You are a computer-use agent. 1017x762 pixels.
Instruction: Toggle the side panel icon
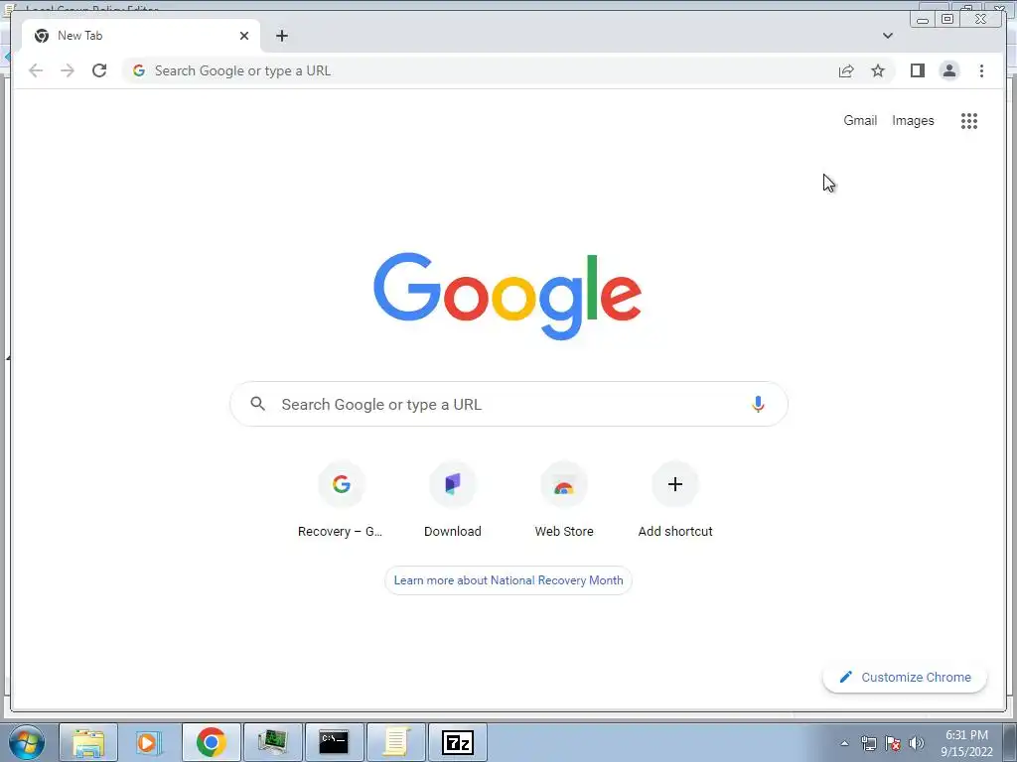click(x=917, y=70)
